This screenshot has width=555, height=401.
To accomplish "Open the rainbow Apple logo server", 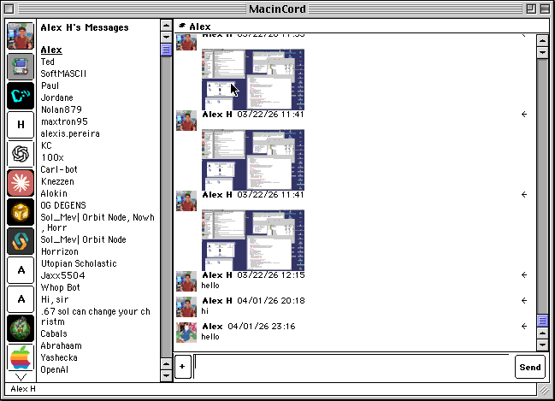I will (x=21, y=357).
